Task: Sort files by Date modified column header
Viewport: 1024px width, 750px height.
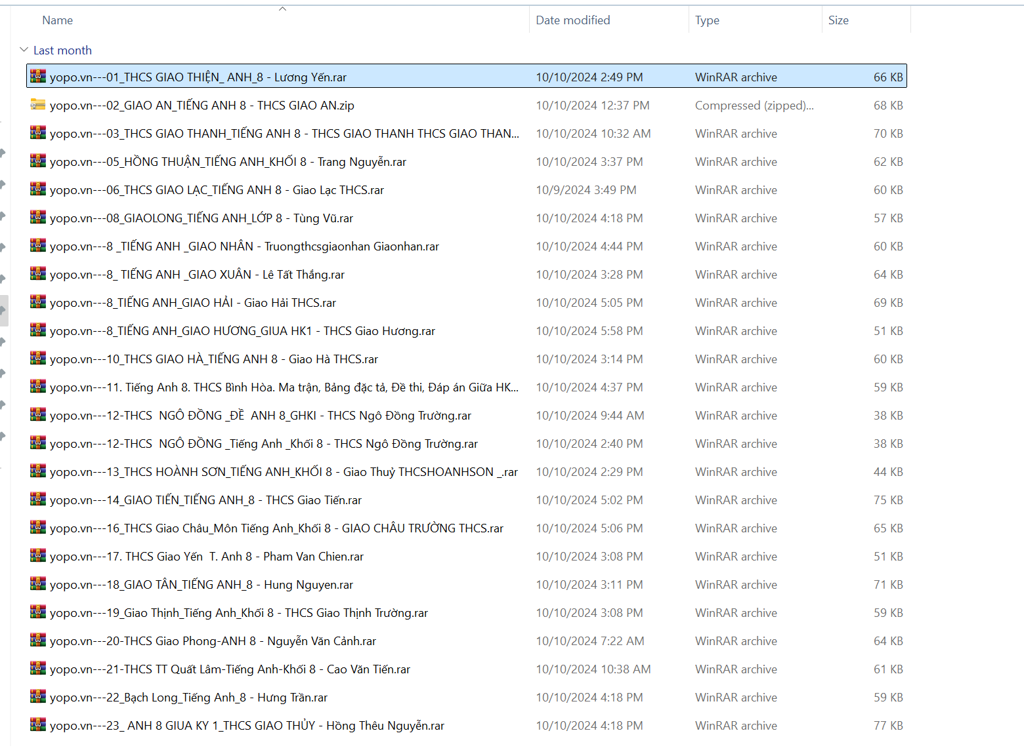Action: point(573,20)
